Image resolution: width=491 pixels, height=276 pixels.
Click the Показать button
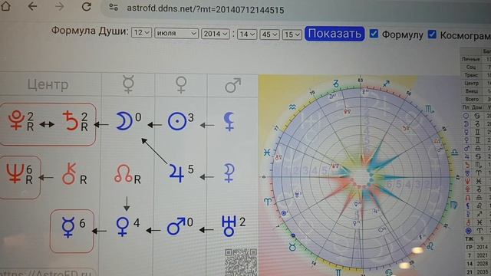[334, 34]
